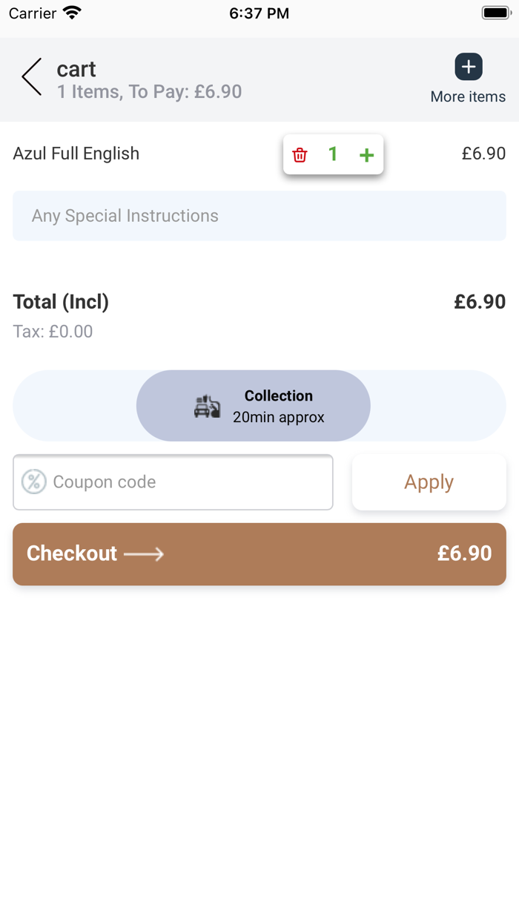
Task: Tap the Azul Full English item name
Action: (x=76, y=154)
